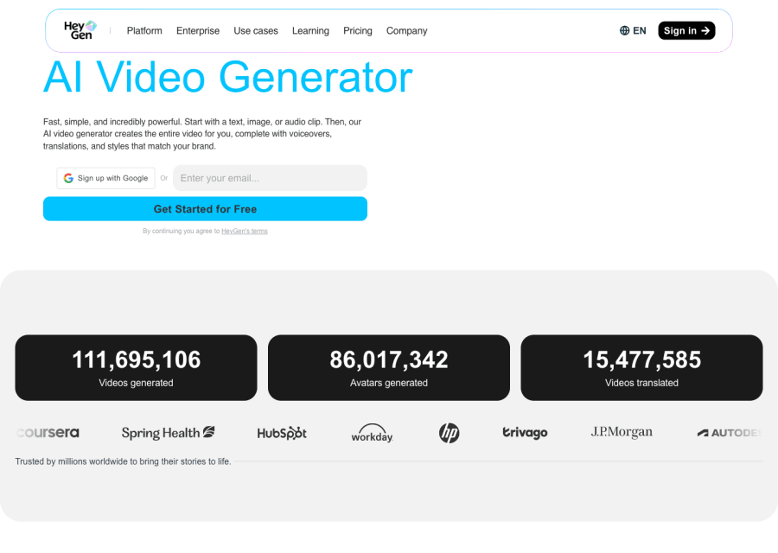The width and height of the screenshot is (778, 553).
Task: Open the Platform dropdown menu
Action: tap(143, 30)
